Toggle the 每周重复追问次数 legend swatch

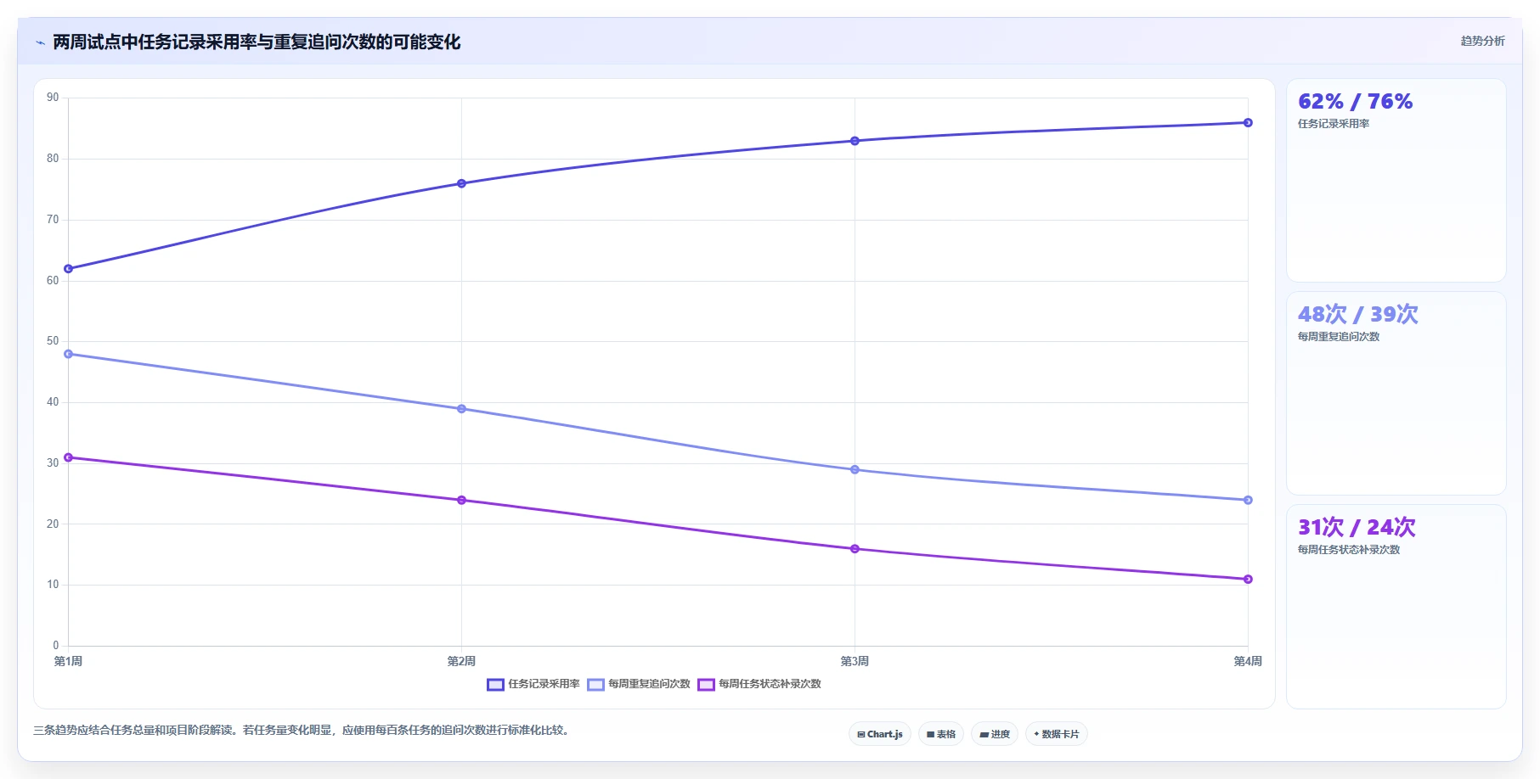pyautogui.click(x=595, y=685)
